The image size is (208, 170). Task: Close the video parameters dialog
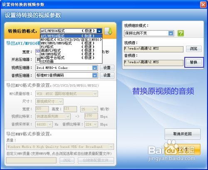203,5
